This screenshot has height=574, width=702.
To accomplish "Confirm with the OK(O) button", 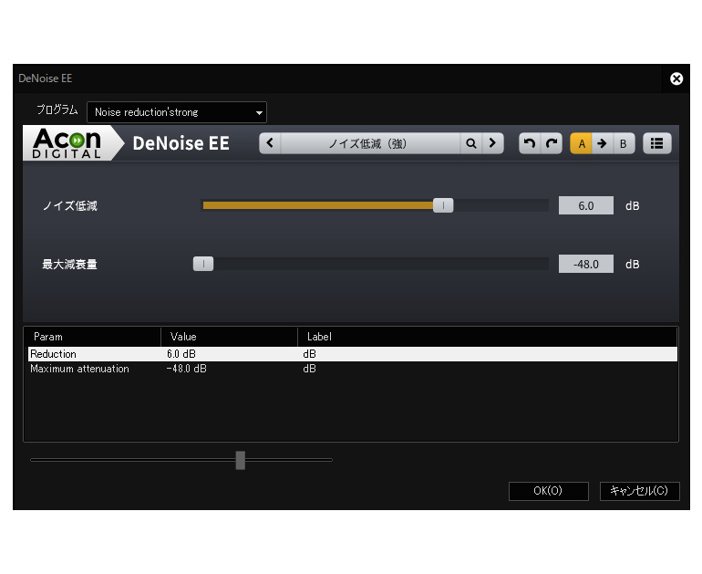I will pyautogui.click(x=549, y=491).
